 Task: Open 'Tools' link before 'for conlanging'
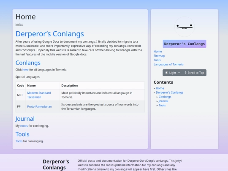coord(19,141)
